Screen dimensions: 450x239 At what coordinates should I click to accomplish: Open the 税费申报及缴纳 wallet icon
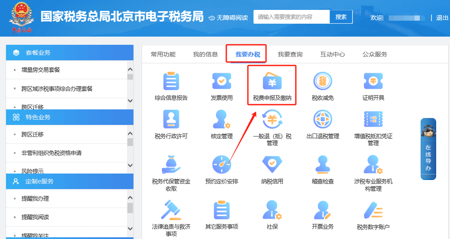point(272,81)
